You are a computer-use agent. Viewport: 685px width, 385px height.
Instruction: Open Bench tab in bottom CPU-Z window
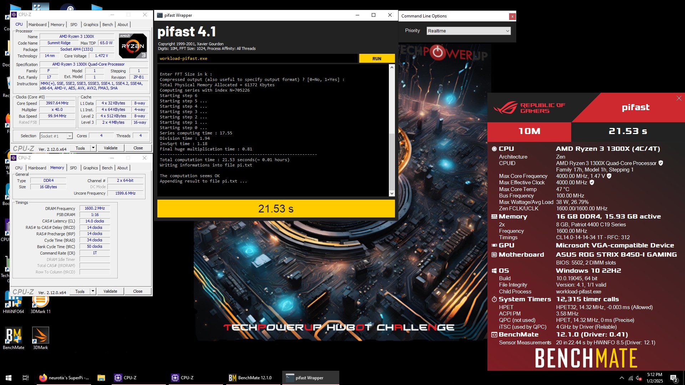pos(107,168)
